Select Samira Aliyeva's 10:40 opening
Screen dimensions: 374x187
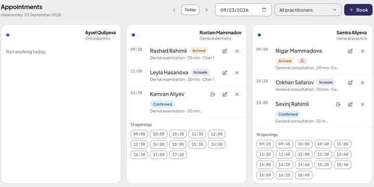point(323,144)
